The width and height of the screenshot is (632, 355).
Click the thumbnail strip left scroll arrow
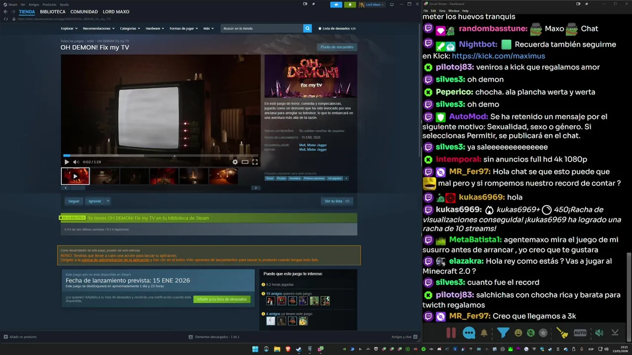(x=66, y=188)
